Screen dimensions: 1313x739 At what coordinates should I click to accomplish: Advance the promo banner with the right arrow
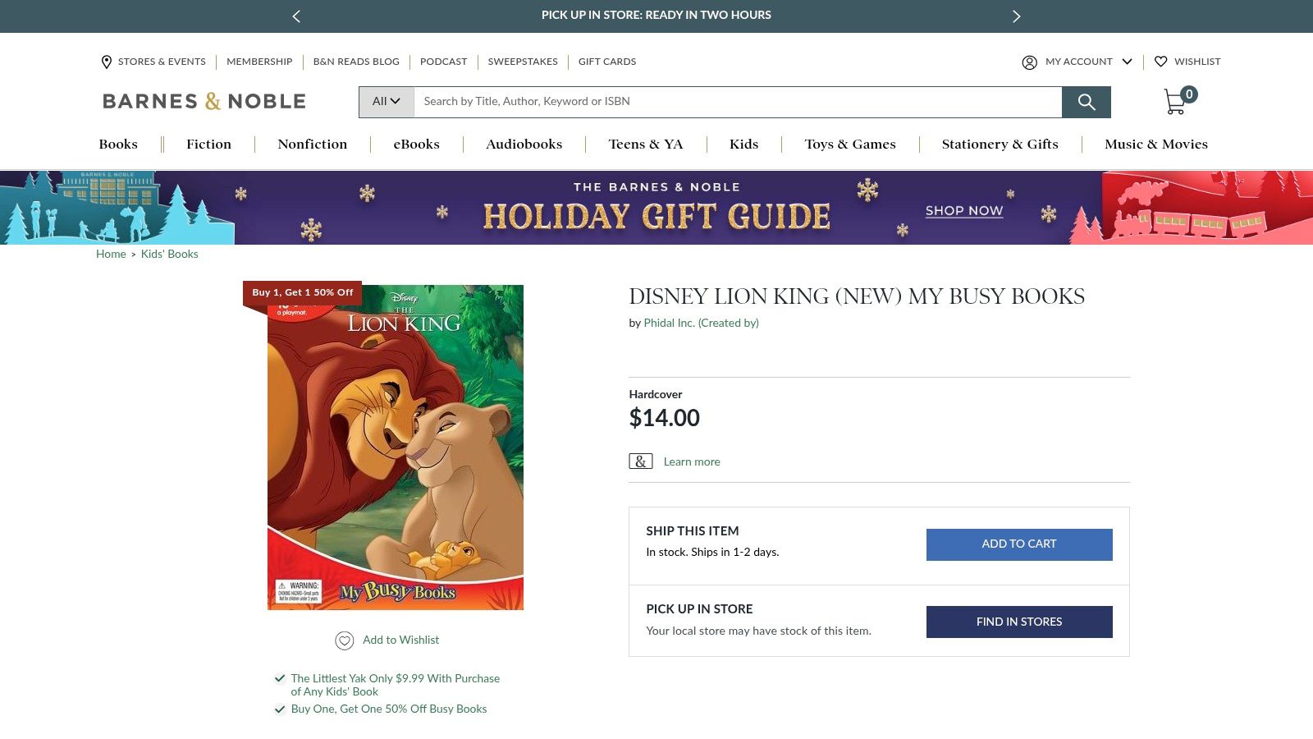point(1016,16)
